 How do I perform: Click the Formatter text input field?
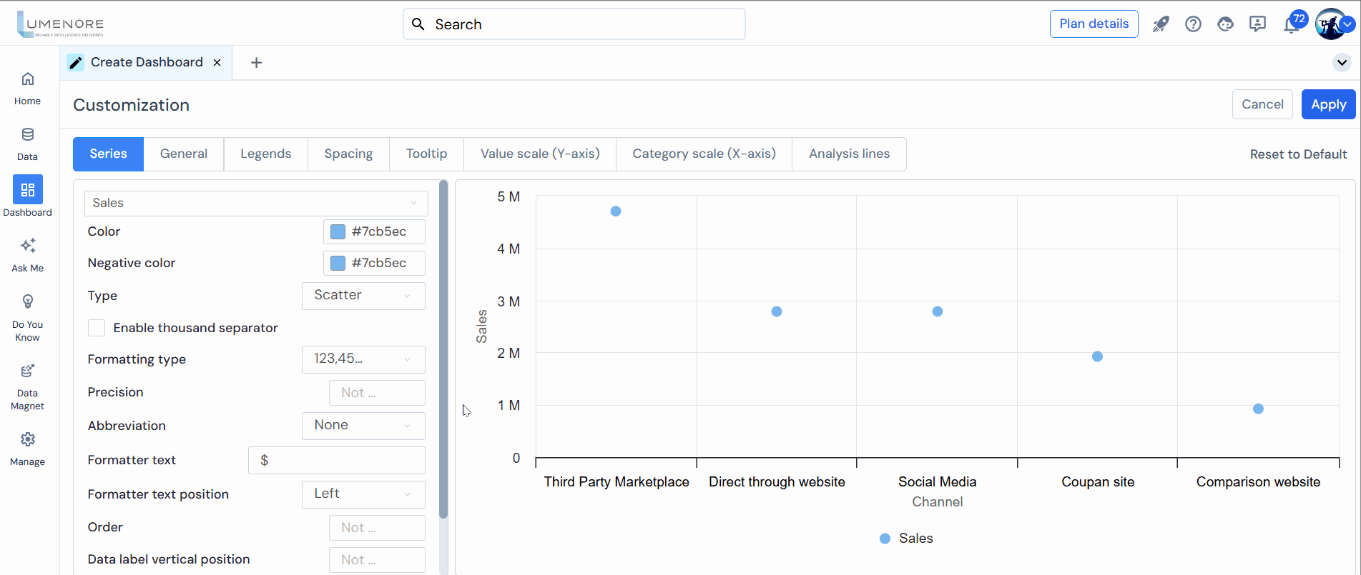pyautogui.click(x=337, y=461)
